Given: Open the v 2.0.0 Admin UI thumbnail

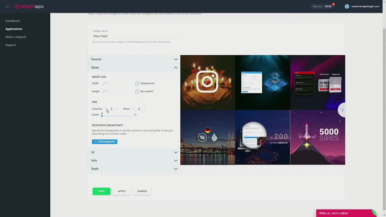Looking at the screenshot, I should click(x=263, y=137).
